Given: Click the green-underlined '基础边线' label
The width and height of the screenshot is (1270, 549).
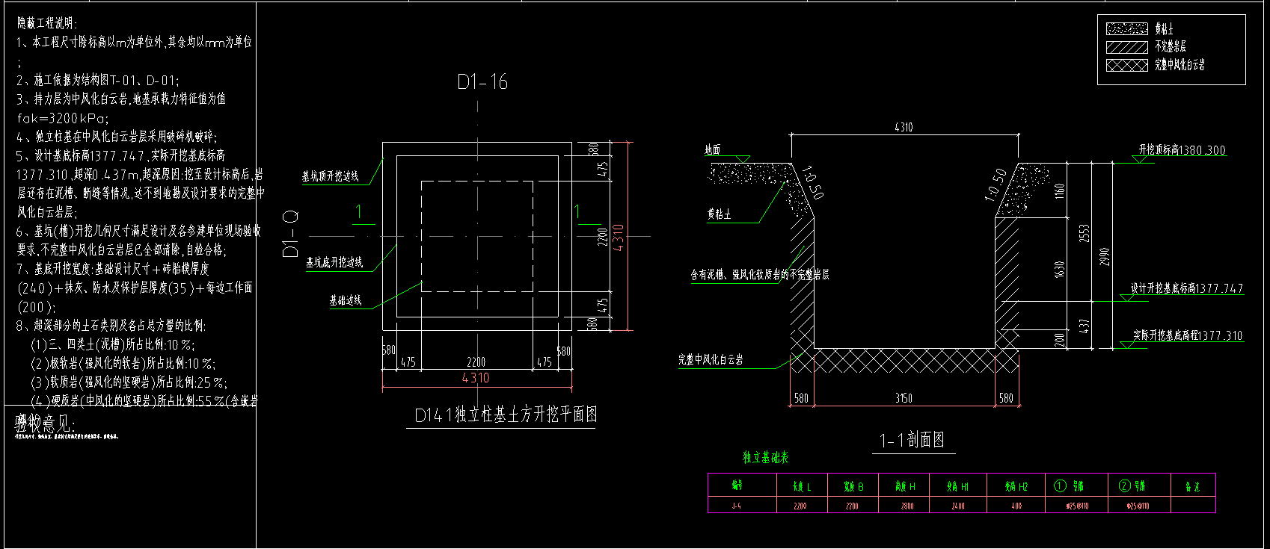Looking at the screenshot, I should 345,300.
